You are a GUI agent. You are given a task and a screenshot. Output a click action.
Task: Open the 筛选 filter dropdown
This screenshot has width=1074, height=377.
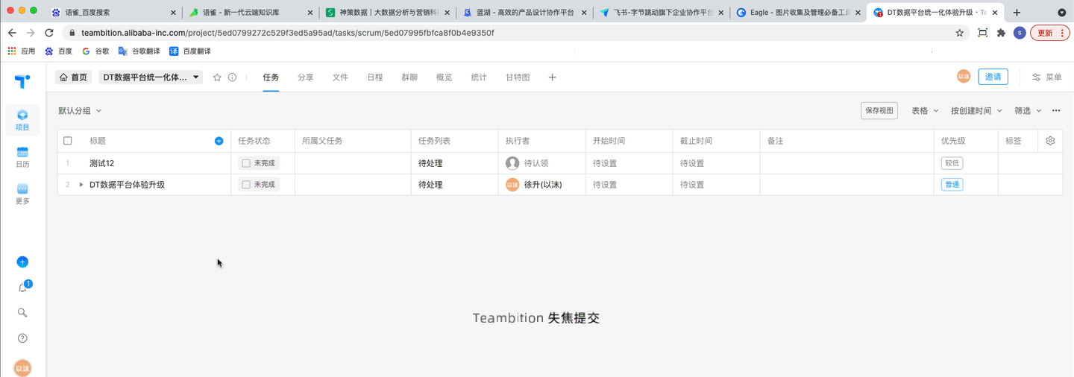point(1028,111)
